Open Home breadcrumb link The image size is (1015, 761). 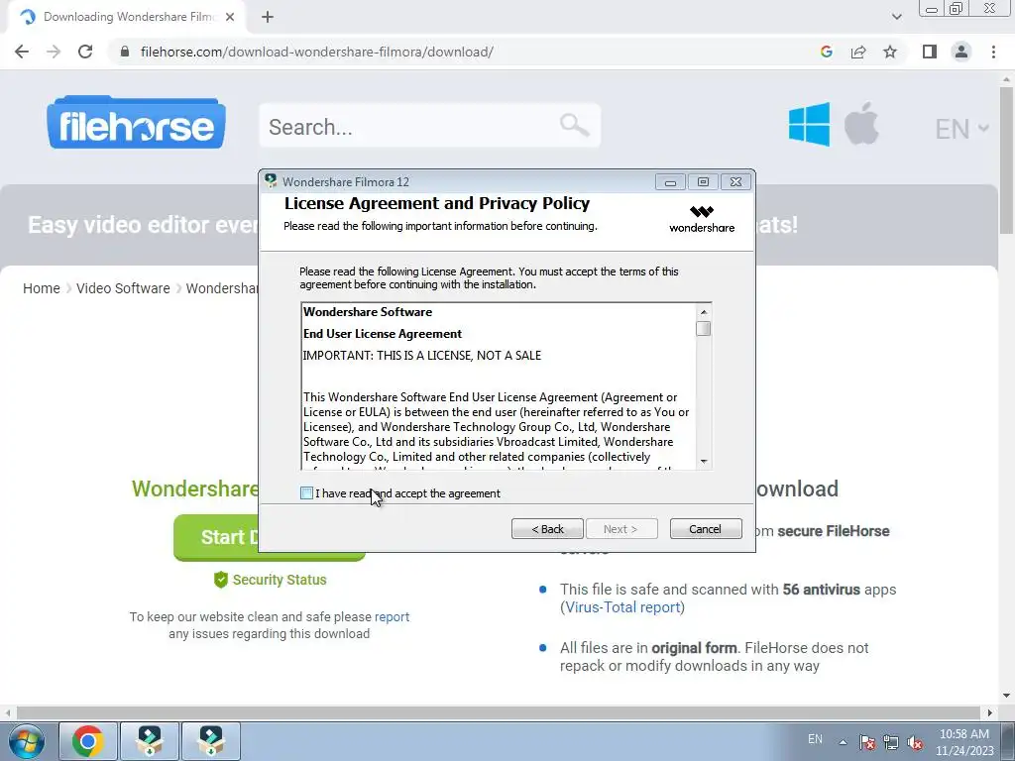[42, 288]
